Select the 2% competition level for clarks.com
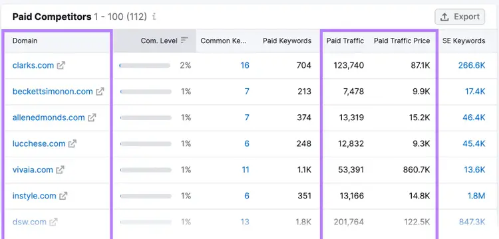 click(185, 65)
